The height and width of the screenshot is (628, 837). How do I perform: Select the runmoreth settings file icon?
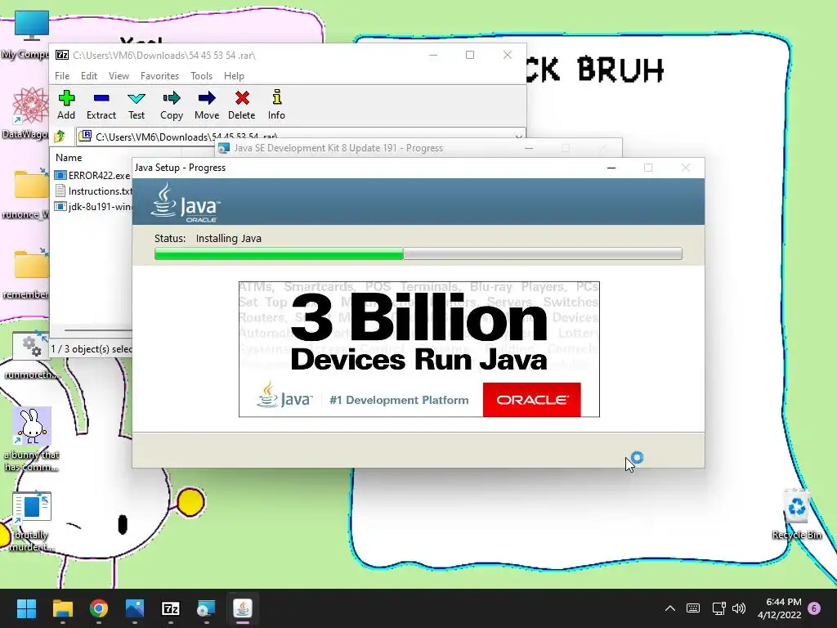click(x=32, y=354)
